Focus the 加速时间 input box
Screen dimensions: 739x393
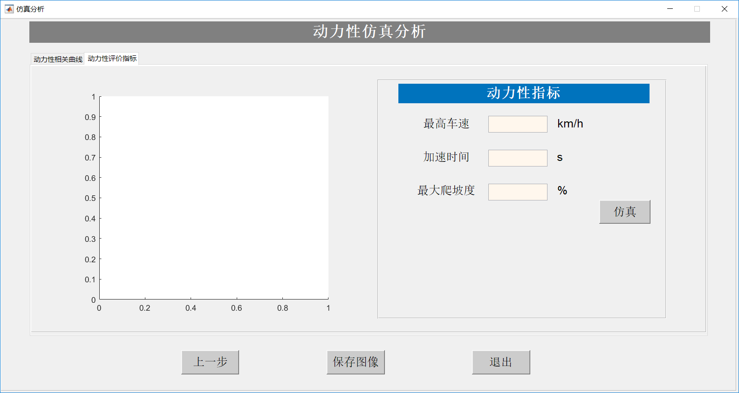click(x=518, y=158)
